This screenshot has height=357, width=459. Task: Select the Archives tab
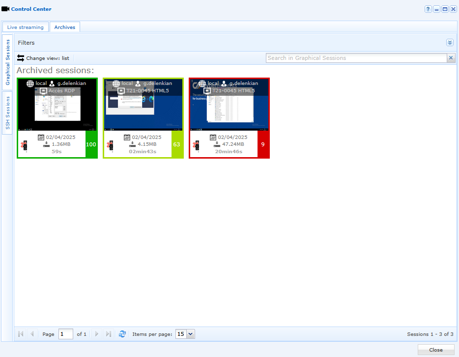click(65, 27)
